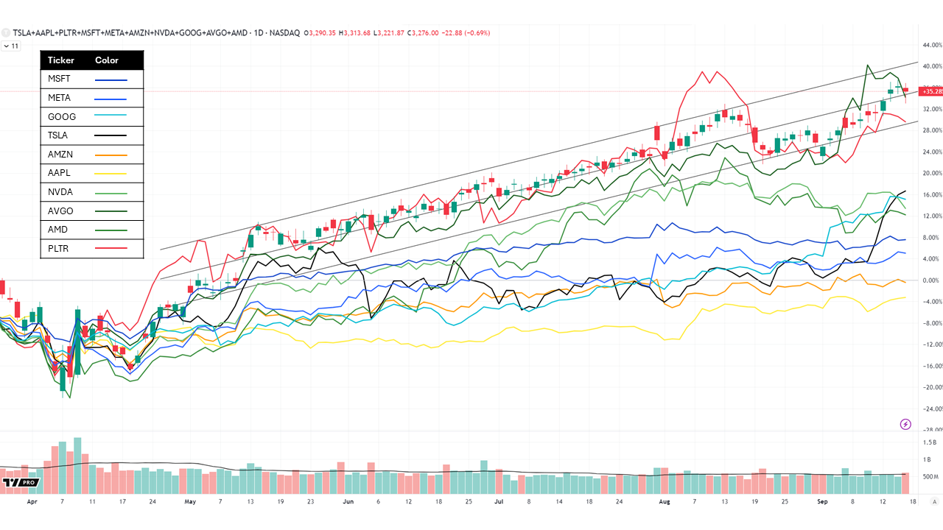The image size is (943, 530).
Task: Select the META blue line swatch
Action: click(111, 99)
